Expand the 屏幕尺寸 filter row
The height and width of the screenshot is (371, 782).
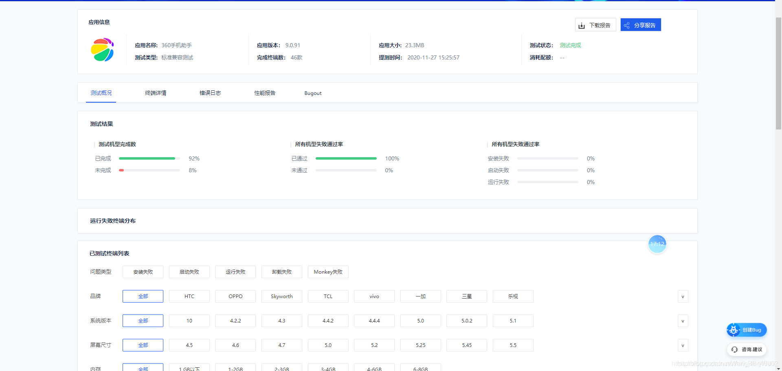pos(683,345)
